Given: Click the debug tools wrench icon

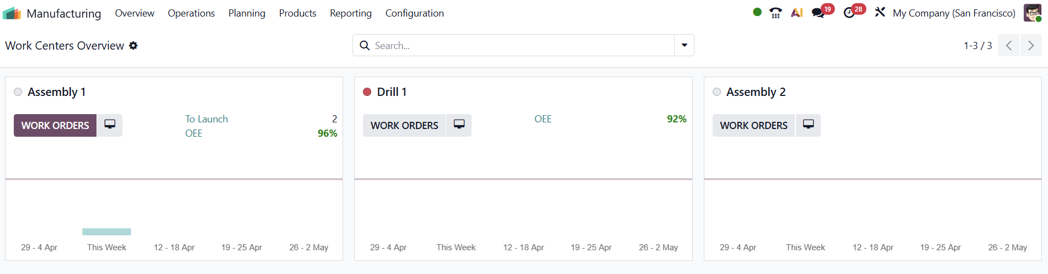Looking at the screenshot, I should (x=880, y=12).
